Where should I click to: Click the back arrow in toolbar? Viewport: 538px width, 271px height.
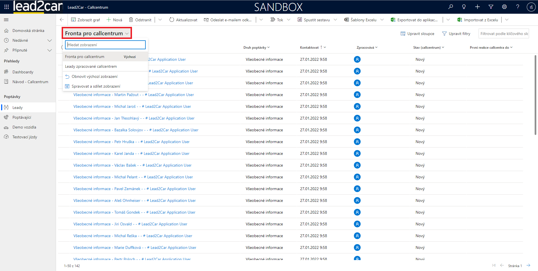(62, 20)
